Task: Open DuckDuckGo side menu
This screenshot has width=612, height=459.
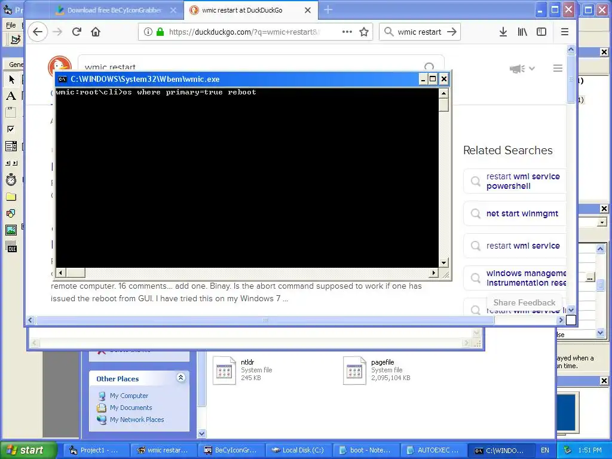Action: pos(558,68)
